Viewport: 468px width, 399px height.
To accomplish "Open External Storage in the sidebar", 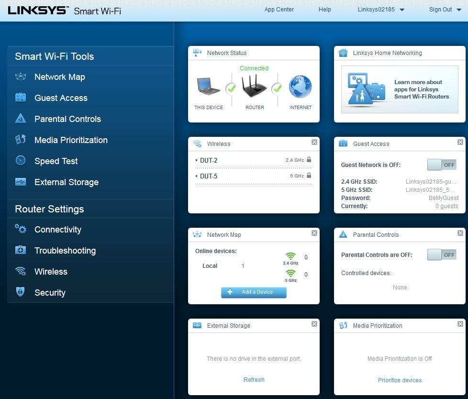I will (x=67, y=182).
